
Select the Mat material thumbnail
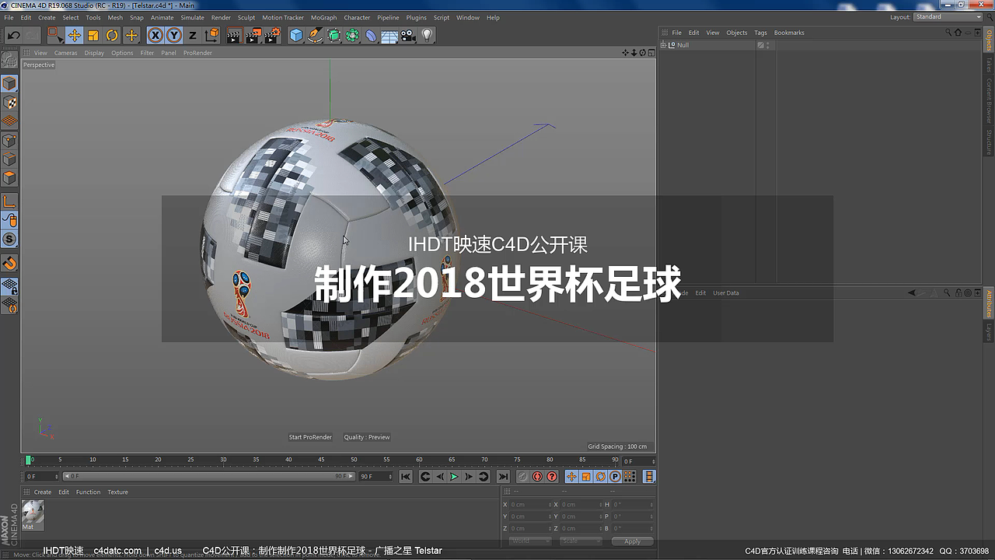click(31, 513)
